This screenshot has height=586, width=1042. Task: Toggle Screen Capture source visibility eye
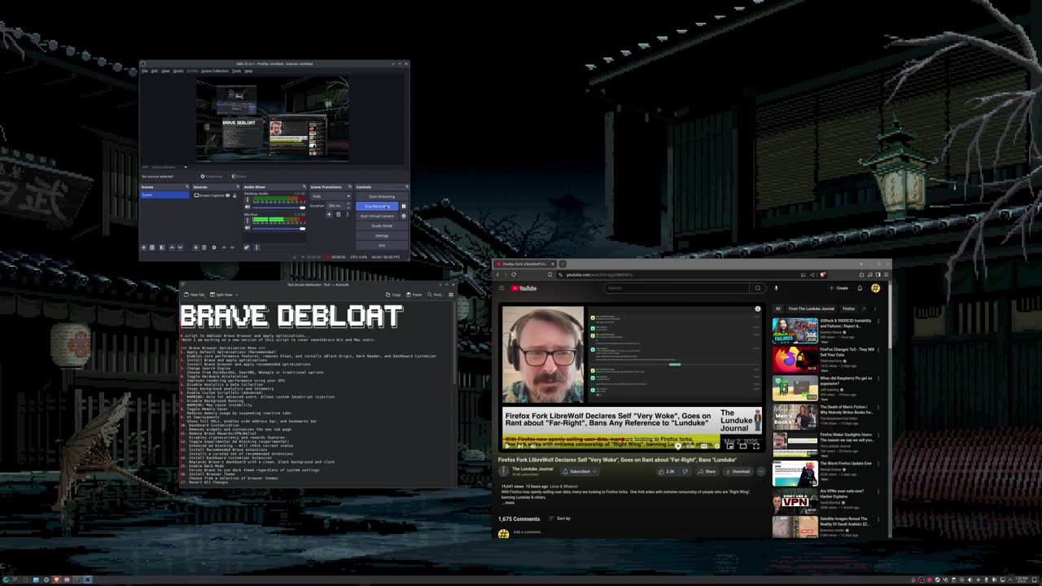pyautogui.click(x=227, y=195)
